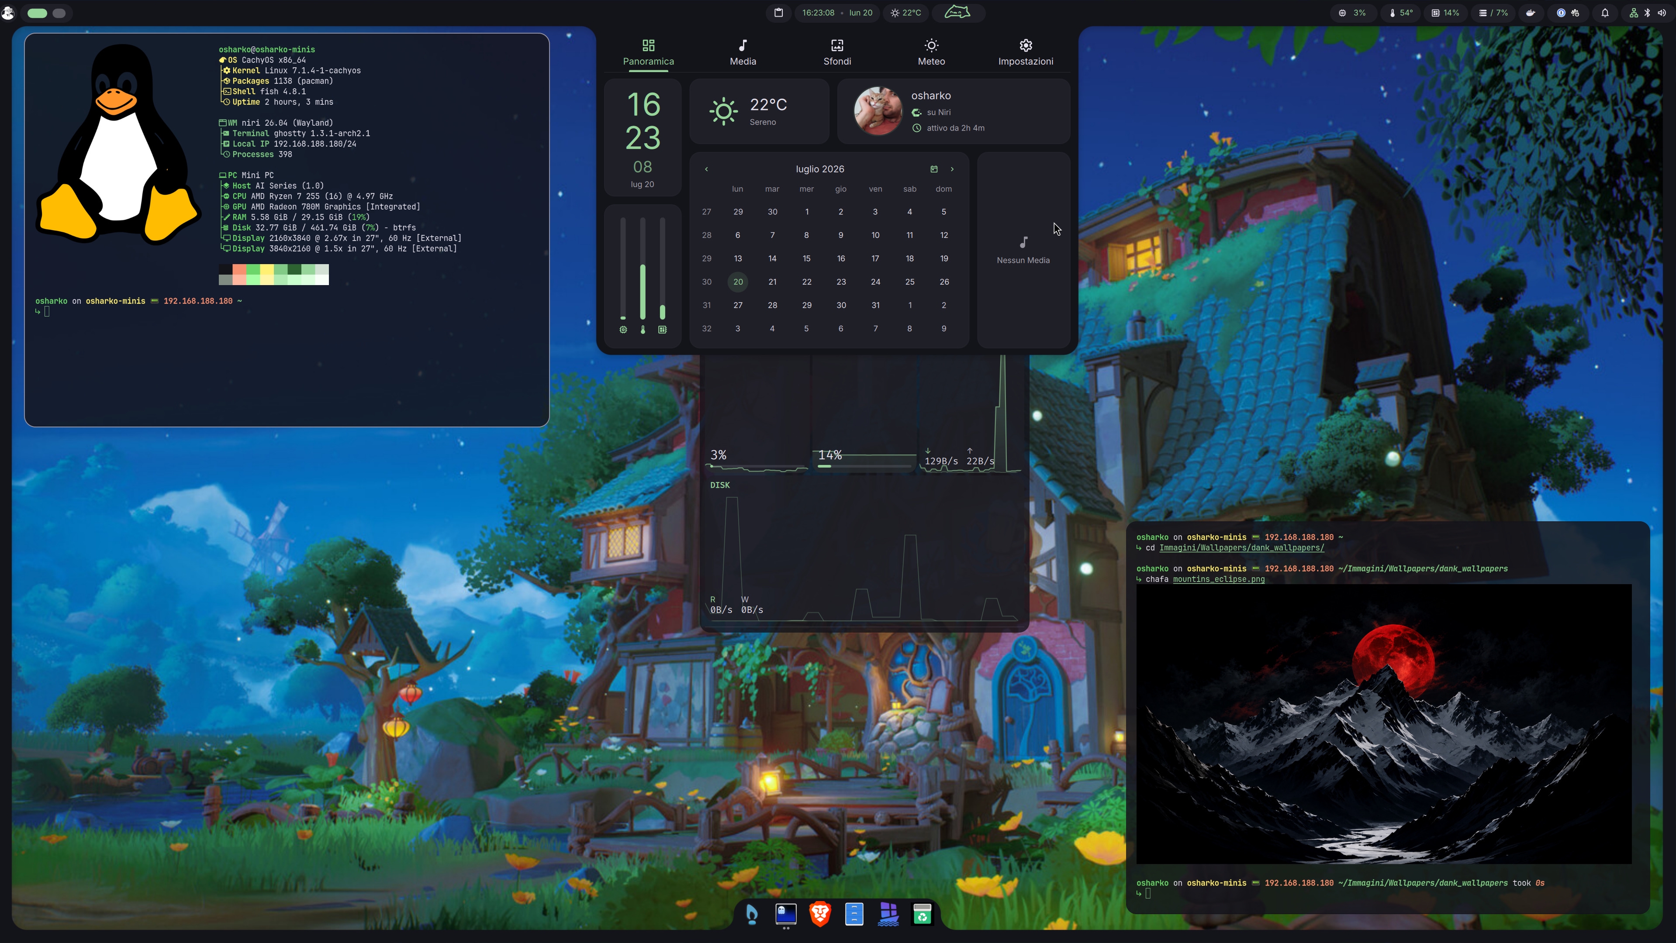
Task: Select July 31 in the calendar
Action: (876, 305)
